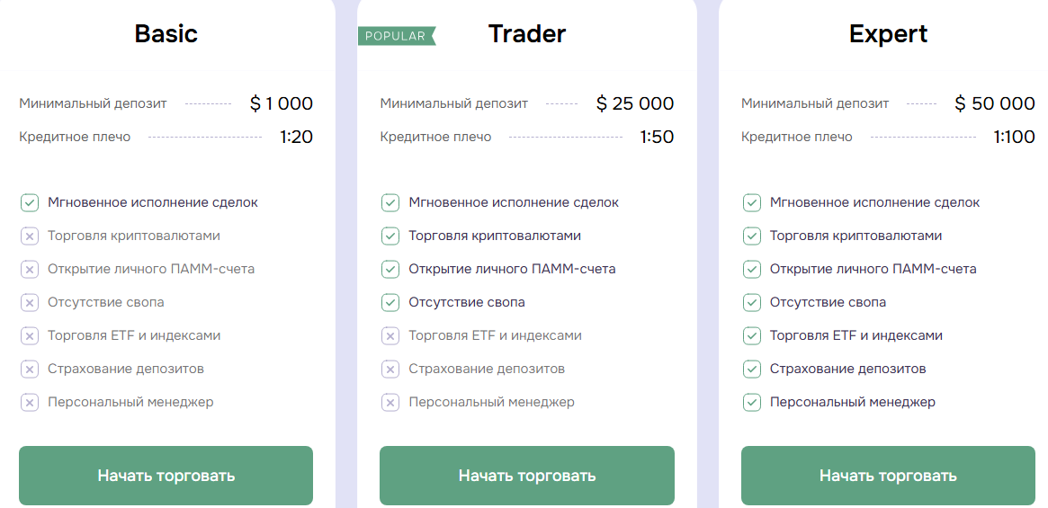Click check icon for Trader crypto trading
The width and height of the screenshot is (1048, 508).
(x=390, y=236)
